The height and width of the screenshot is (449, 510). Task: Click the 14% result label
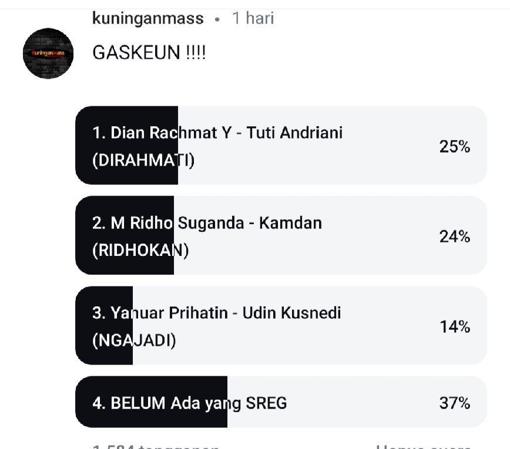pos(455,327)
